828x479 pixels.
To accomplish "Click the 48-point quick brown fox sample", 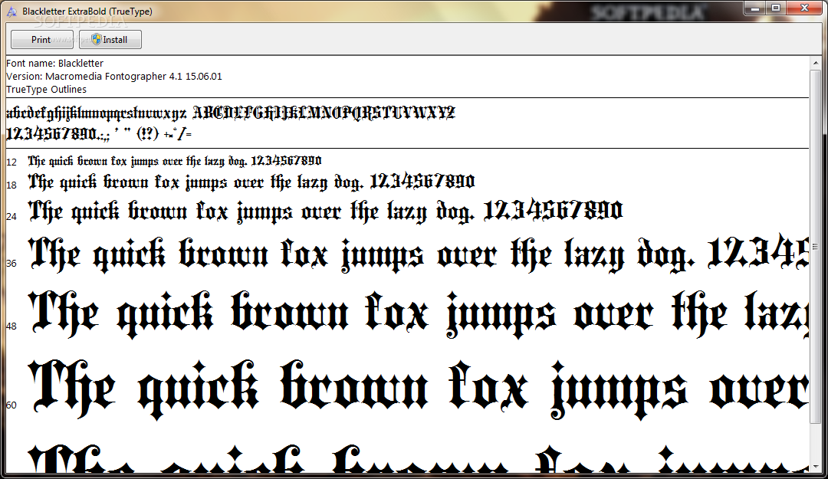I will click(x=419, y=315).
